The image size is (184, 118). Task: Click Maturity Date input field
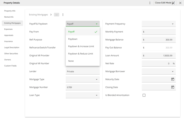click(159, 79)
